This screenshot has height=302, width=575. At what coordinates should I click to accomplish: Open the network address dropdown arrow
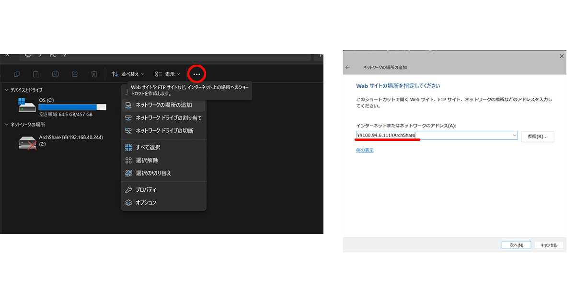click(514, 135)
